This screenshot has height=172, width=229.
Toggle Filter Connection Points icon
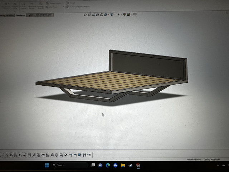point(71,155)
